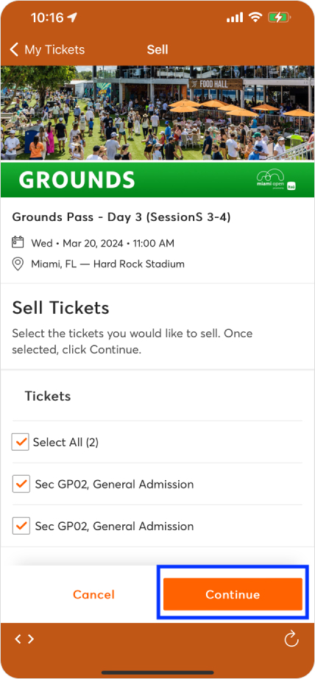
Task: Tap the Continue button
Action: [x=233, y=594]
